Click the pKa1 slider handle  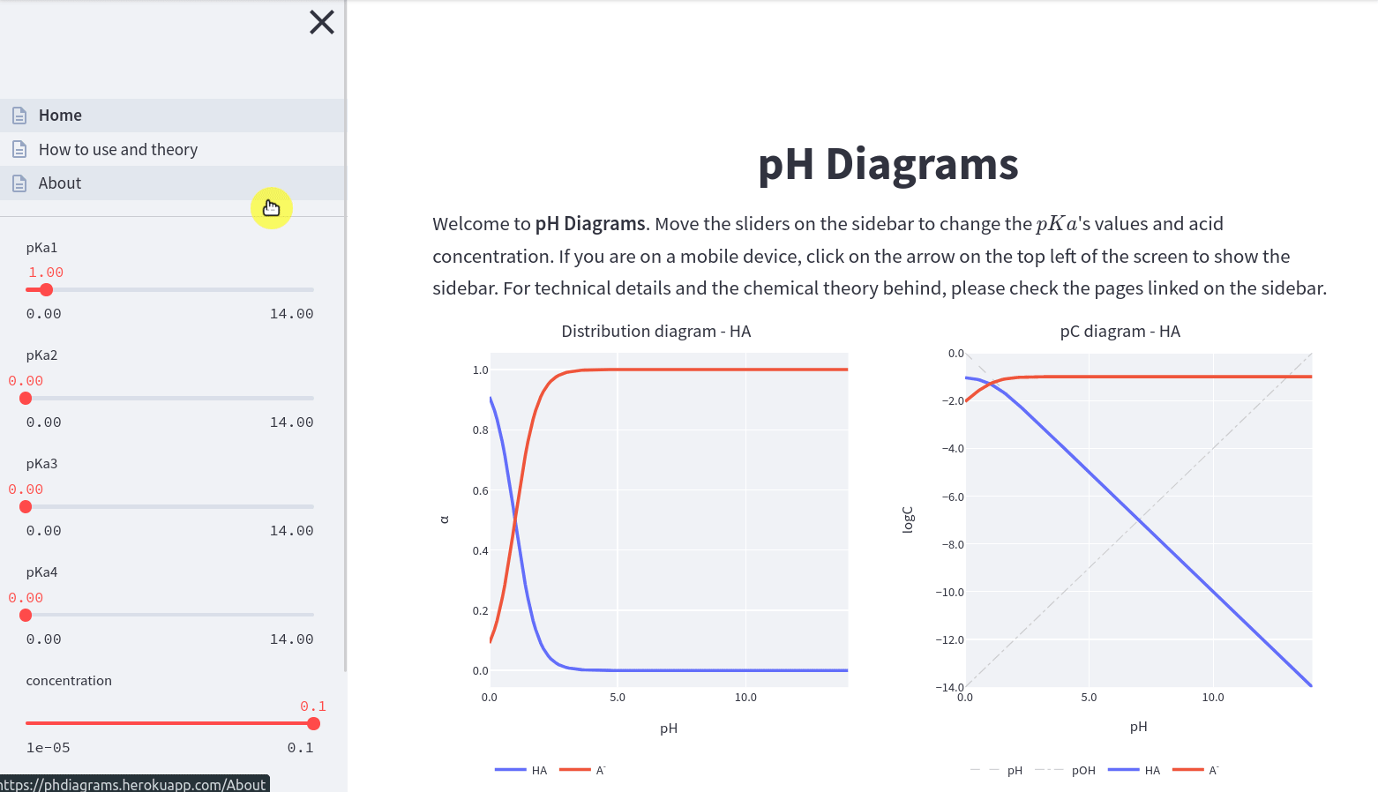47,290
